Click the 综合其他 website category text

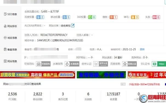tap(66, 26)
